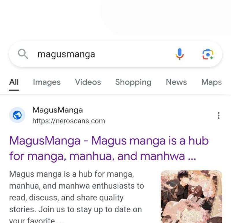Image resolution: width=231 pixels, height=223 pixels.
Task: Open the MagusManga purple title link
Action: click(x=109, y=148)
